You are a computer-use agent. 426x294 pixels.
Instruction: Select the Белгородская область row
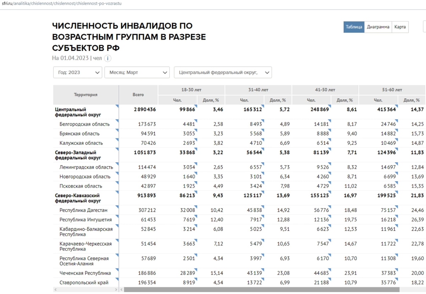[x=240, y=124]
